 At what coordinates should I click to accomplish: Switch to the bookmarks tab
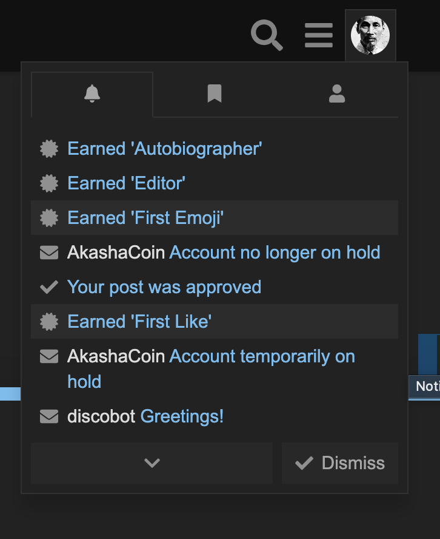coord(215,94)
